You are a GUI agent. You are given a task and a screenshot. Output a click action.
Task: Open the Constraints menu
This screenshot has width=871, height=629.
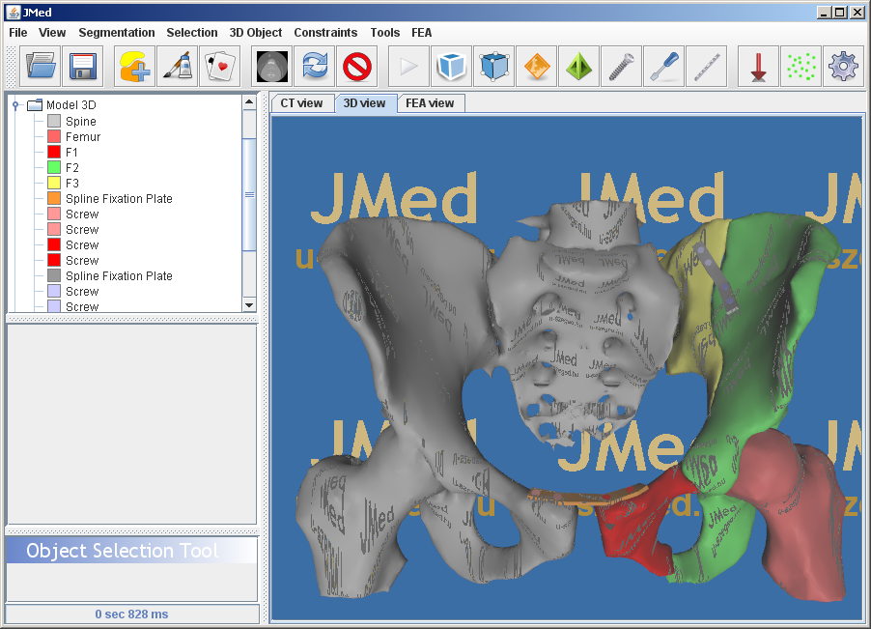point(325,33)
